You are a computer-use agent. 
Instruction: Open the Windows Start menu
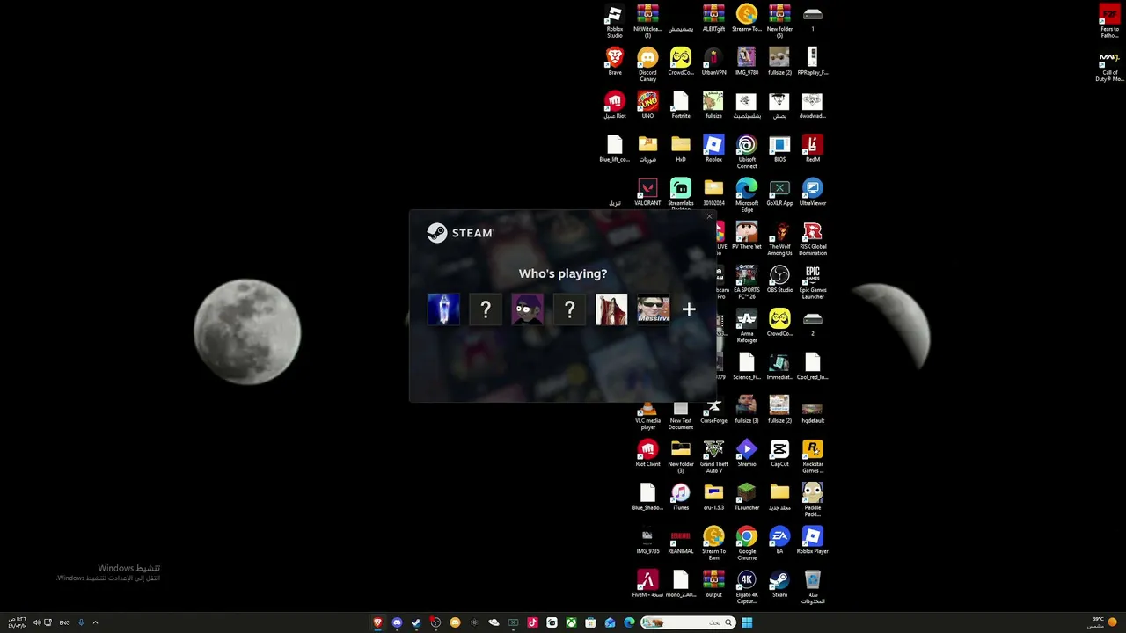(747, 622)
